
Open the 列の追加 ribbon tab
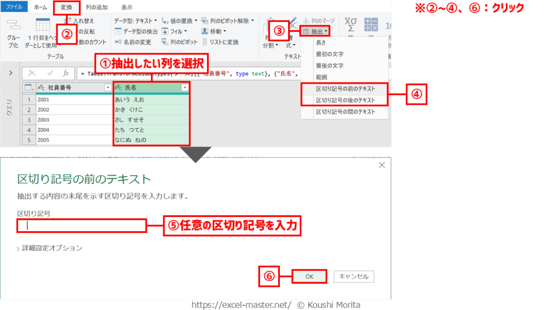[97, 7]
